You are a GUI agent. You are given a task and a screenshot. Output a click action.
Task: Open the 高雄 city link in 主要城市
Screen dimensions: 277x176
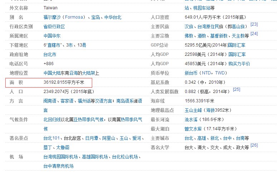click(x=201, y=138)
